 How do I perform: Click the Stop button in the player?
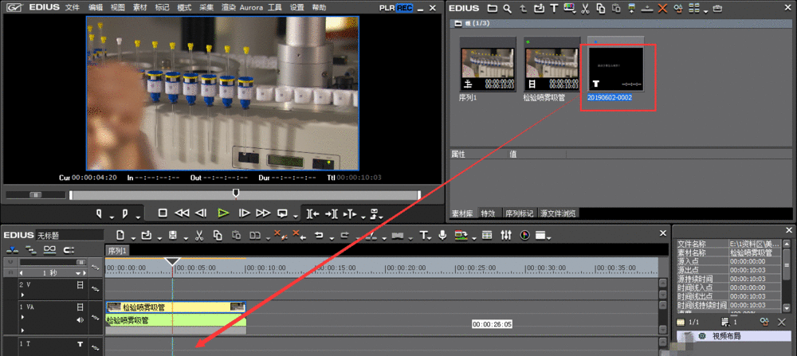point(163,213)
